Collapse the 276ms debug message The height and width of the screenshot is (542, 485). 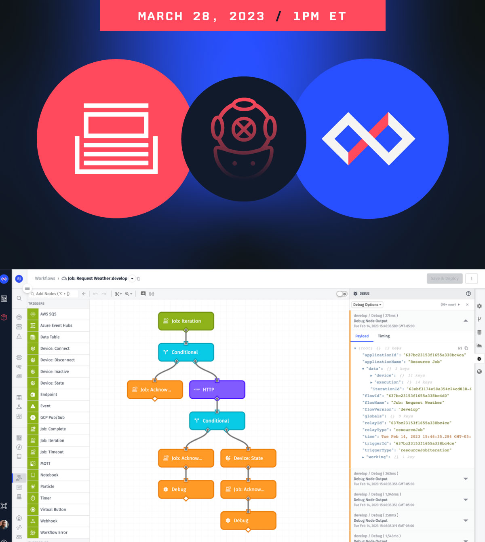coord(466,321)
